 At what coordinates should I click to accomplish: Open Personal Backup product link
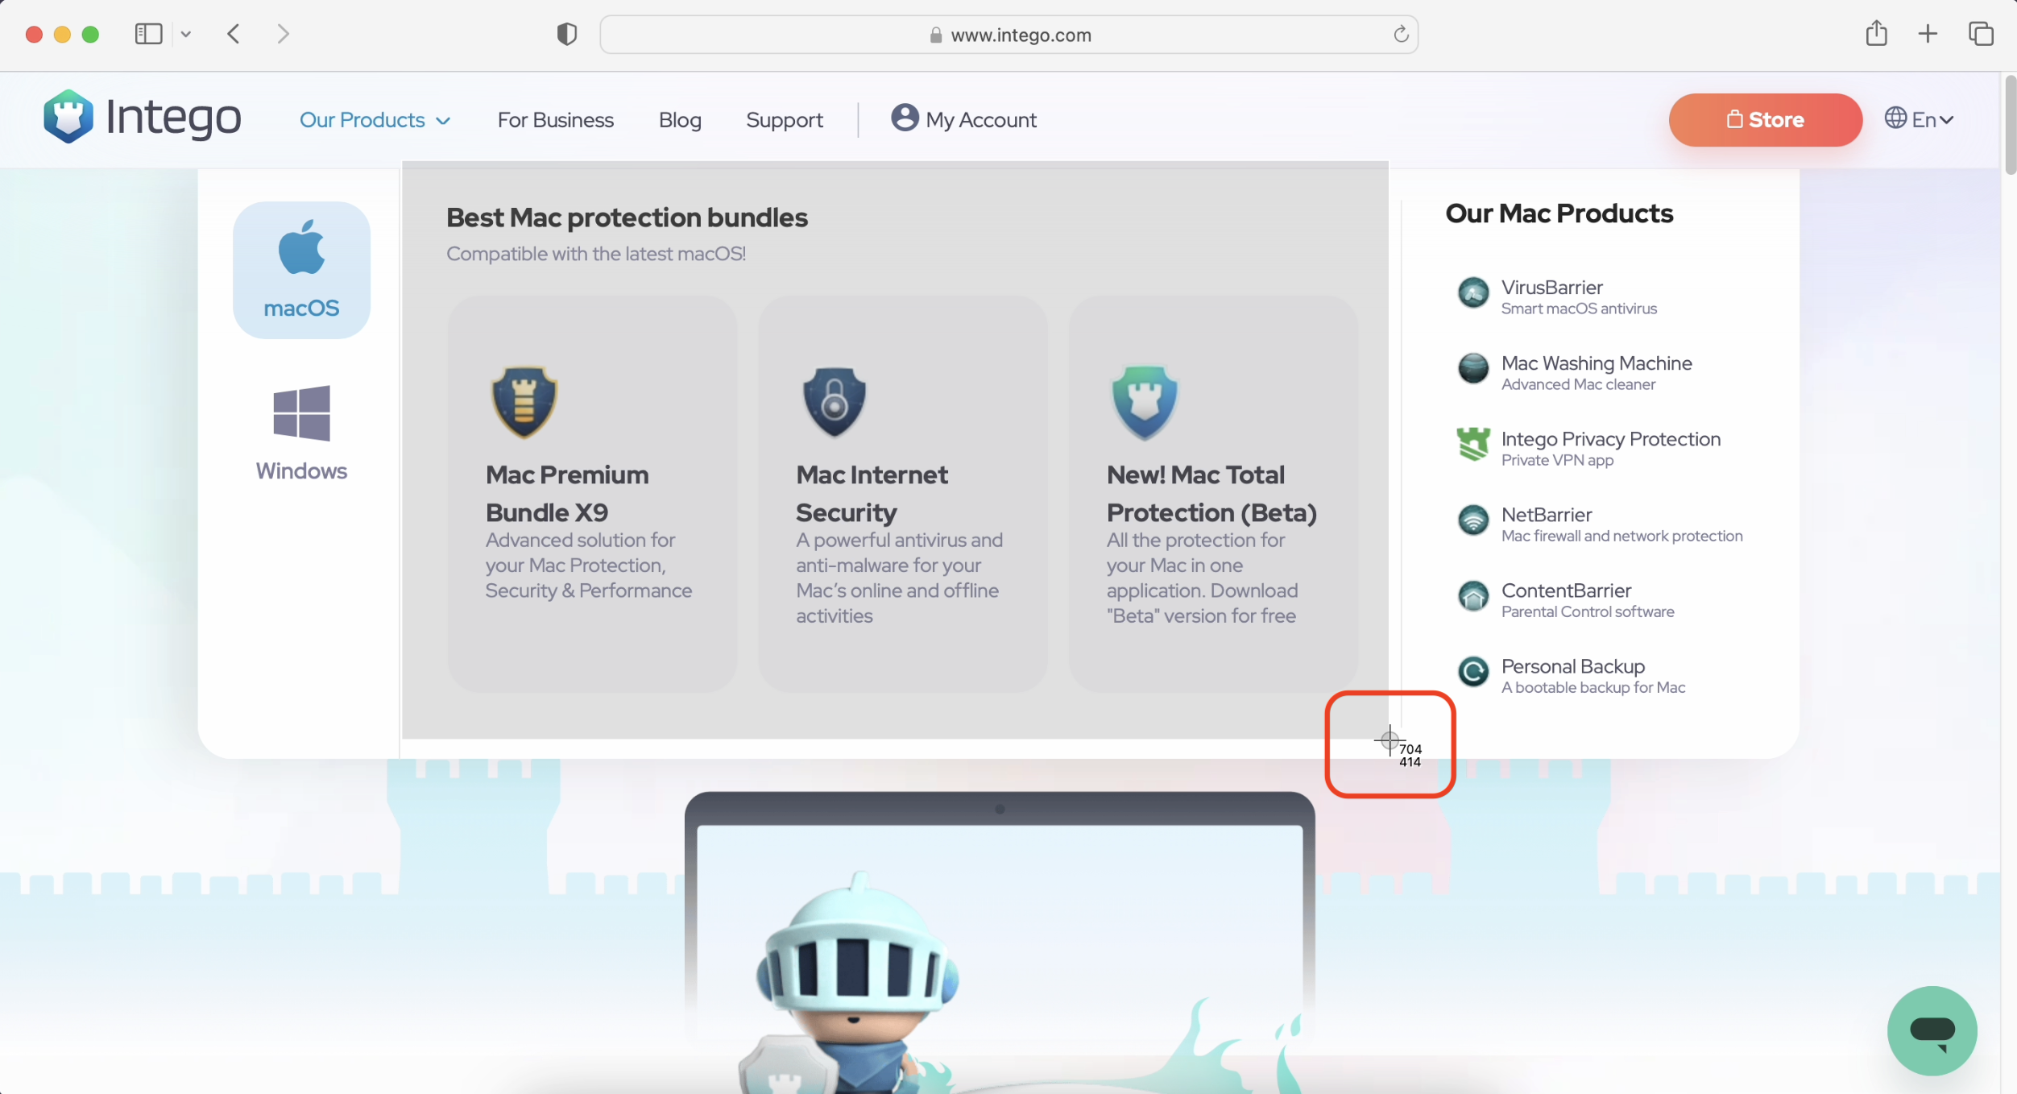(1572, 666)
